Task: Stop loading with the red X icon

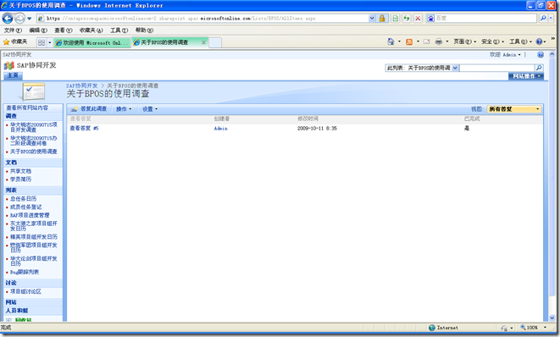Action: 418,18
